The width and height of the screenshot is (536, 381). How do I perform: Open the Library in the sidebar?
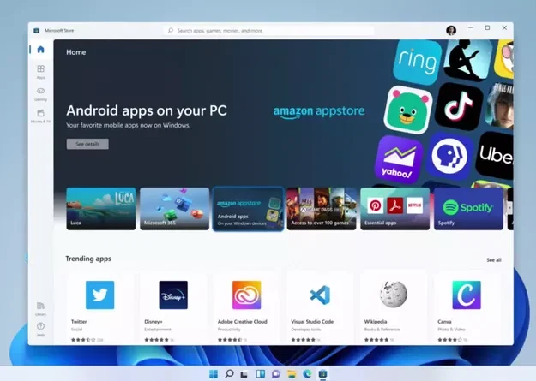[x=40, y=308]
